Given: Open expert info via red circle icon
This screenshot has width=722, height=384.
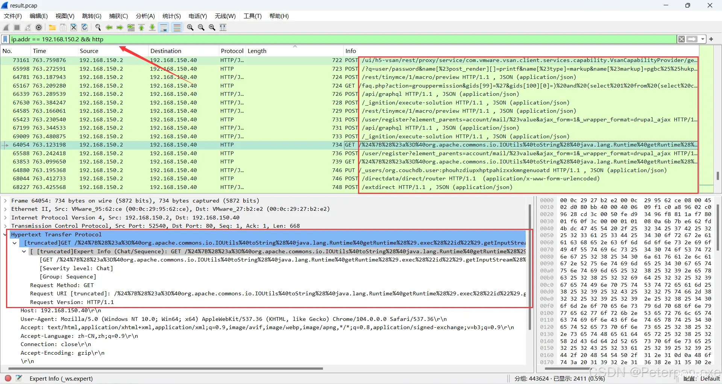Looking at the screenshot, I should point(8,378).
